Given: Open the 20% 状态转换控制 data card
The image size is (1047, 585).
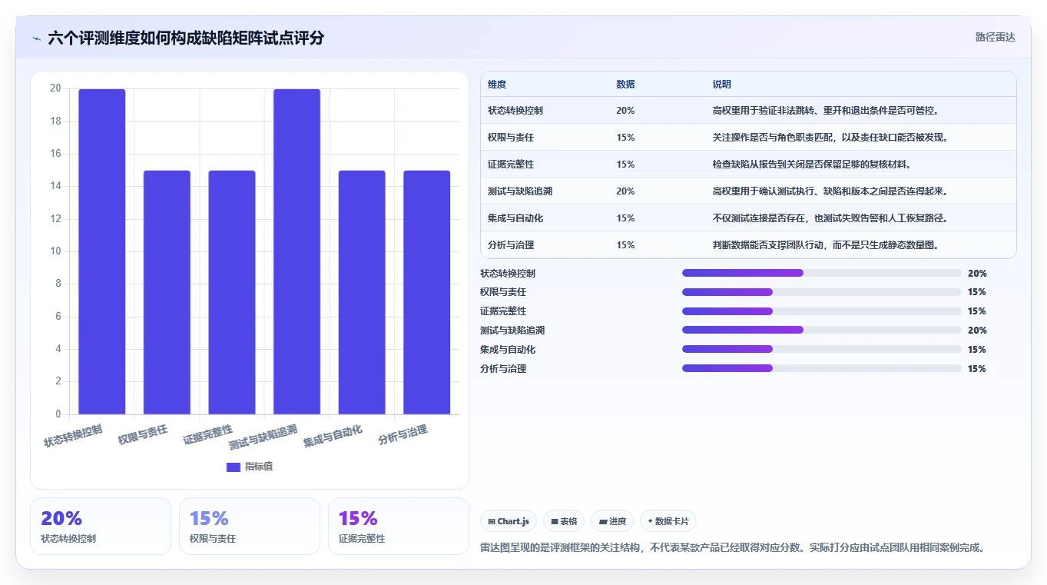Looking at the screenshot, I should [101, 526].
